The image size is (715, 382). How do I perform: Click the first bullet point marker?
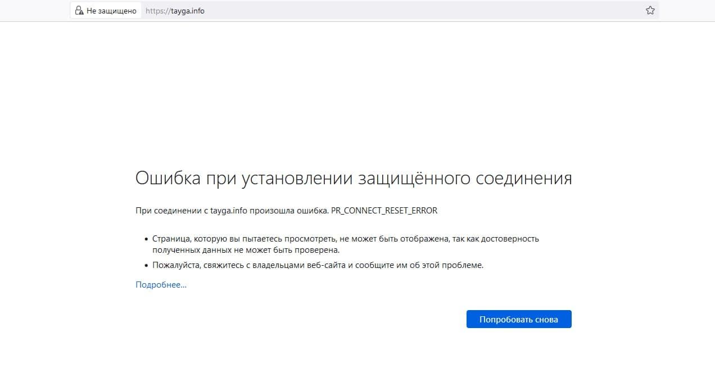pyautogui.click(x=146, y=239)
